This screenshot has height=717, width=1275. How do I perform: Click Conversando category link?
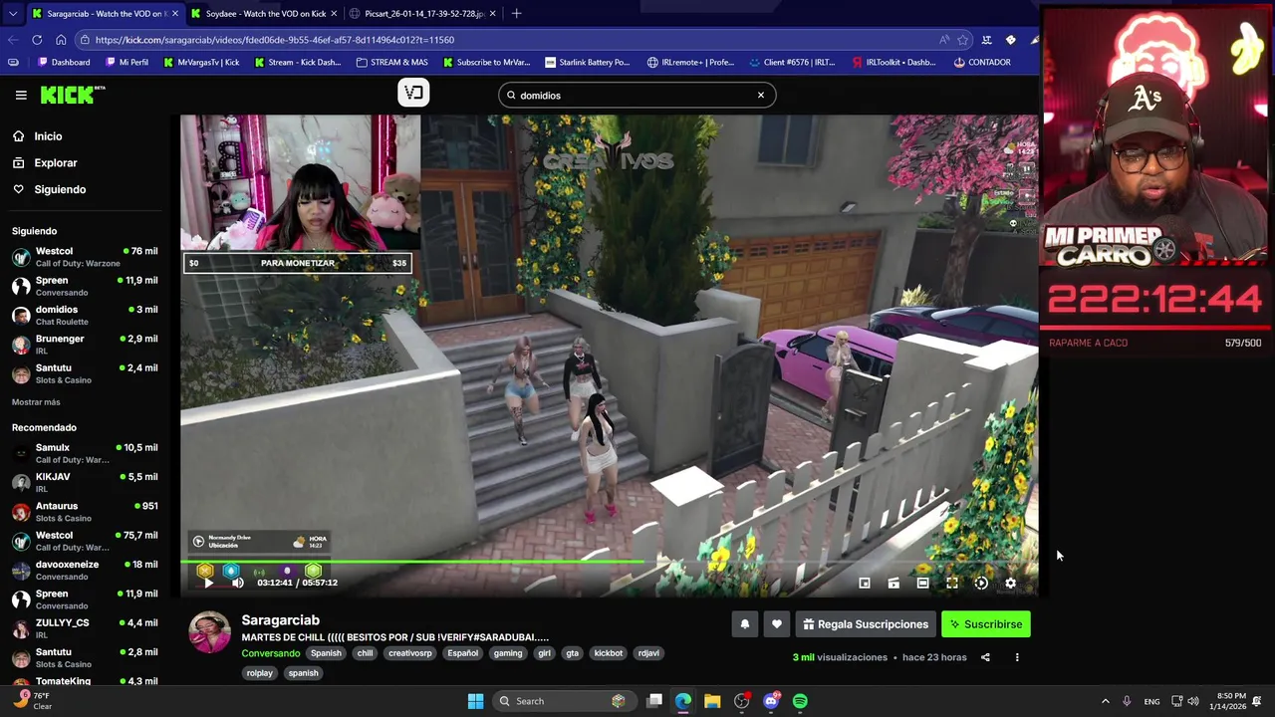(x=270, y=653)
